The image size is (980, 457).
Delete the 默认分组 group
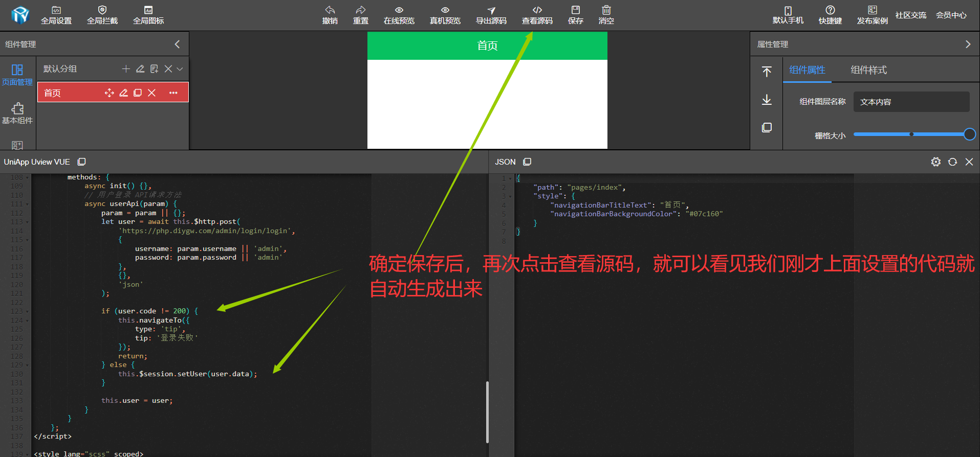tap(168, 68)
